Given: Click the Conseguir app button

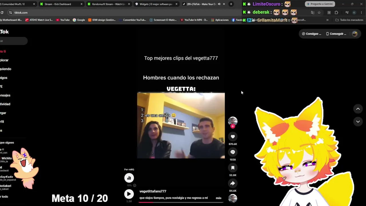Looking at the screenshot, I should click(x=336, y=34).
